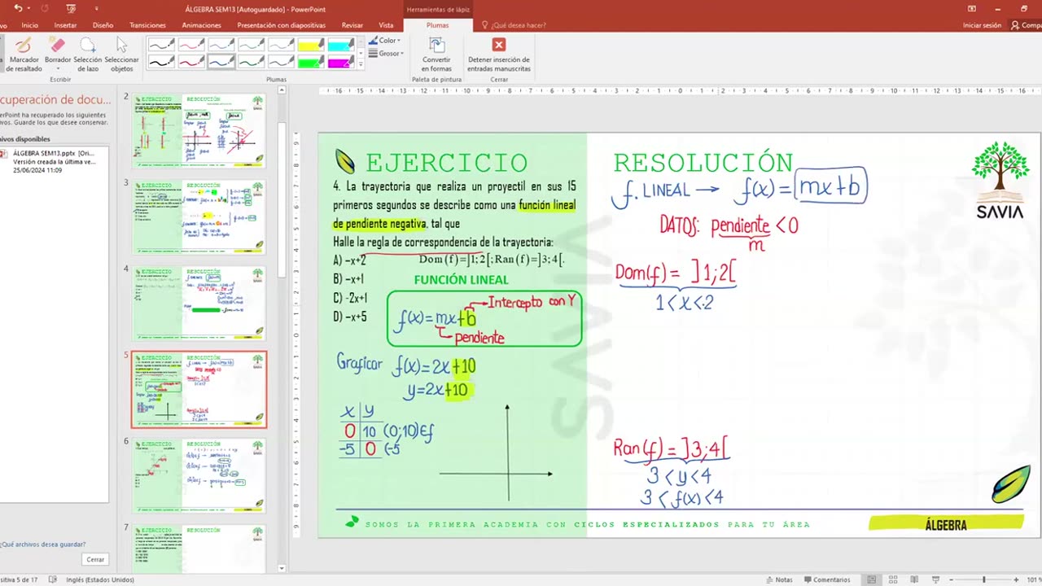Undo last action in Quick Access toolbar
The image size is (1042, 586).
click(18, 8)
